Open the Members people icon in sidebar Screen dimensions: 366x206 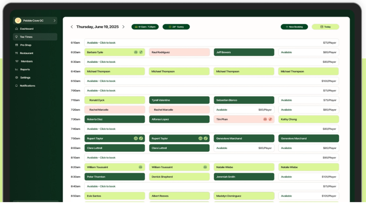pyautogui.click(x=17, y=61)
